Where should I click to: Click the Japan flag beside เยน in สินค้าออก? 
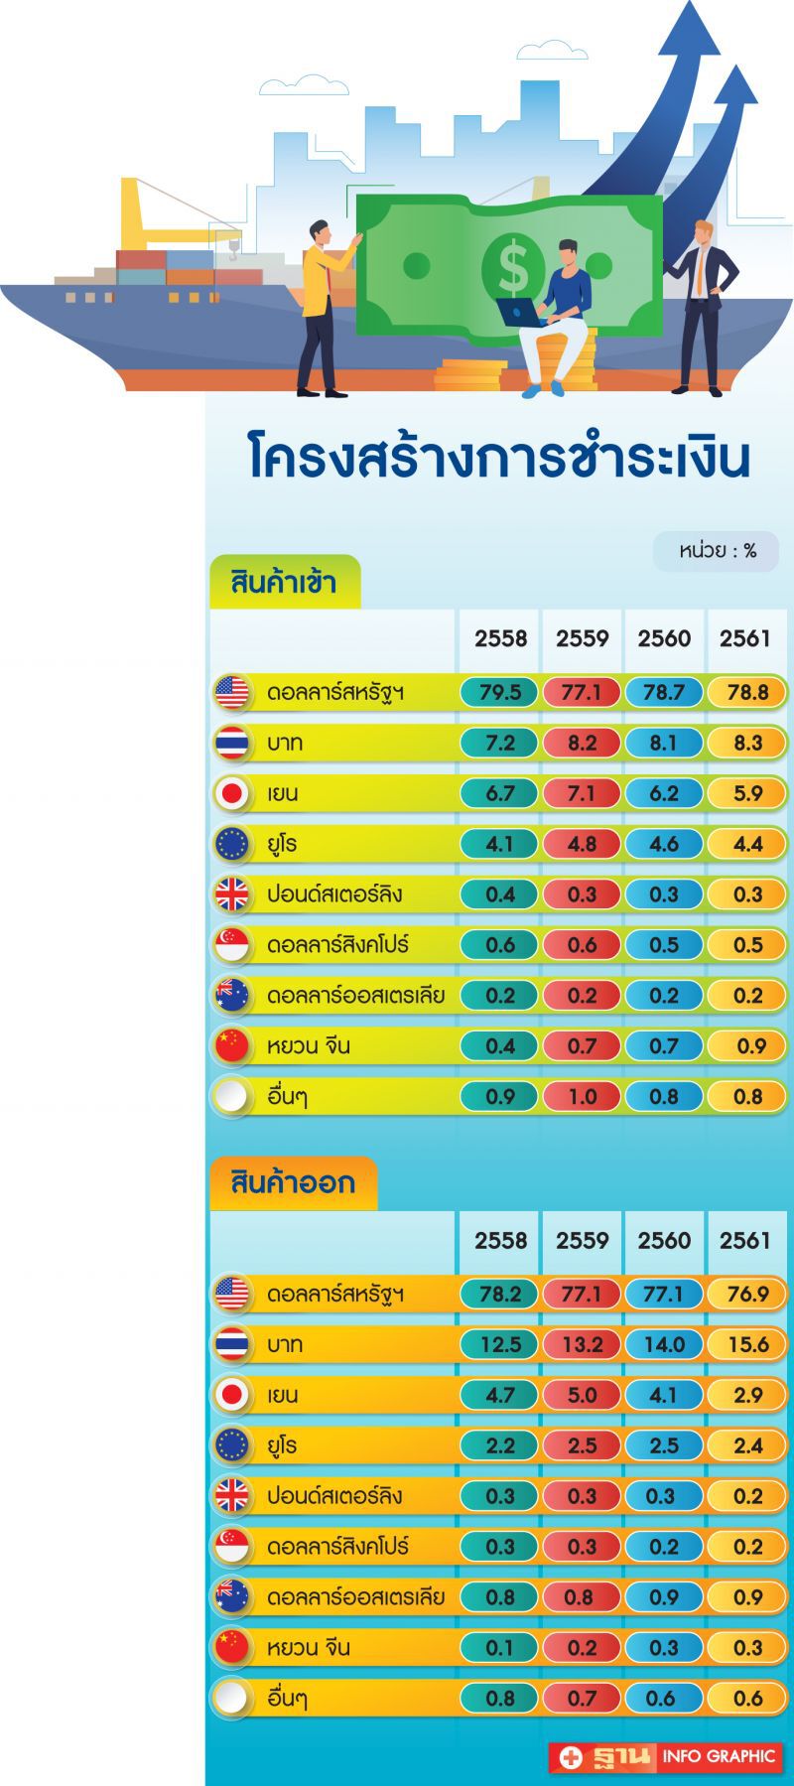click(x=232, y=1395)
